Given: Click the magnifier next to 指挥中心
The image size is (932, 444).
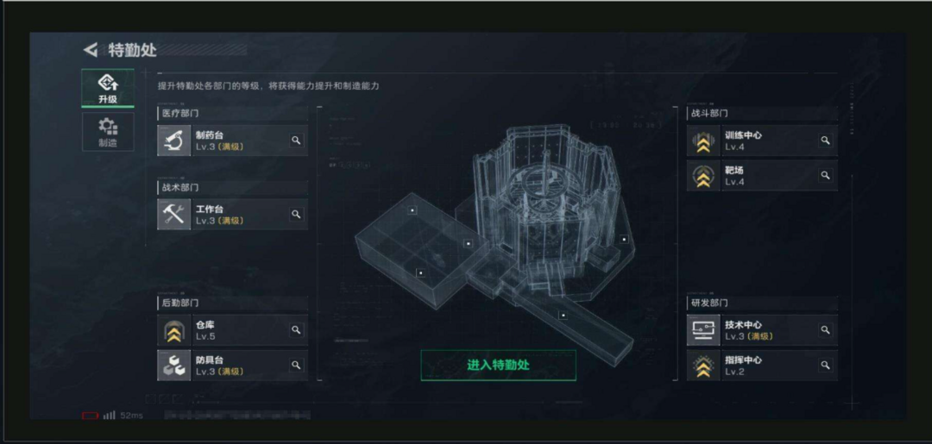Looking at the screenshot, I should (x=825, y=365).
